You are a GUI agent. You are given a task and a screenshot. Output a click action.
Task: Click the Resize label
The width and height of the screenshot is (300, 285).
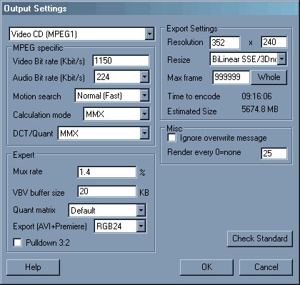coord(179,60)
